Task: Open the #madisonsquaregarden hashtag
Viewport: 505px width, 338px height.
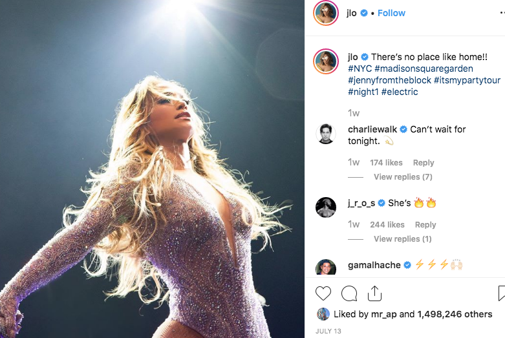Action: click(424, 69)
